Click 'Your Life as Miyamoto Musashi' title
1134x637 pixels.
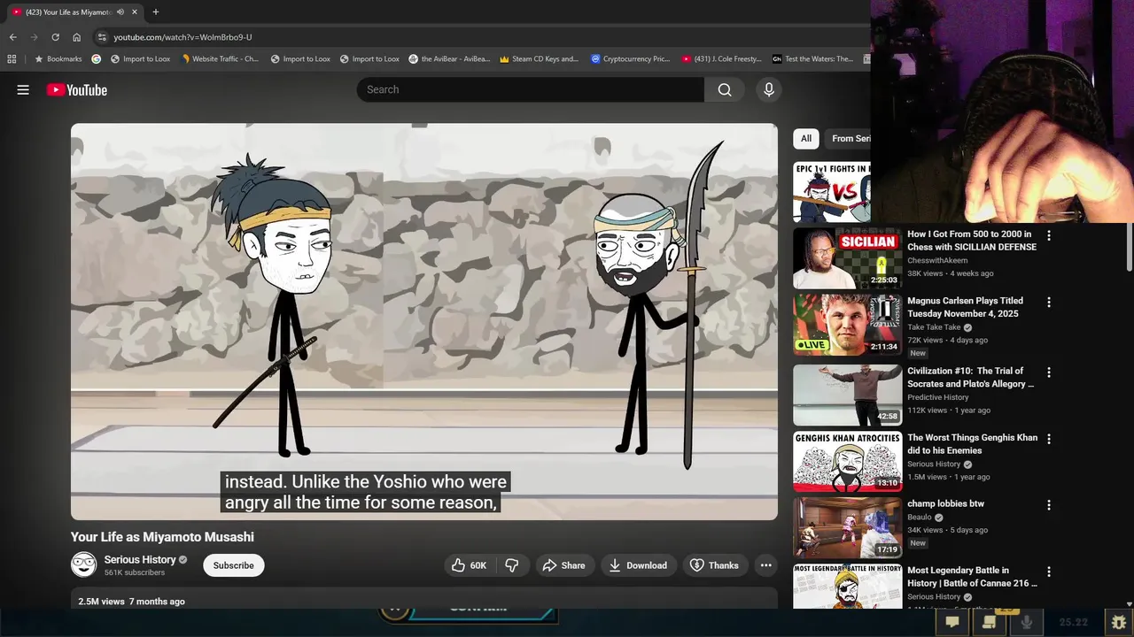(x=162, y=537)
